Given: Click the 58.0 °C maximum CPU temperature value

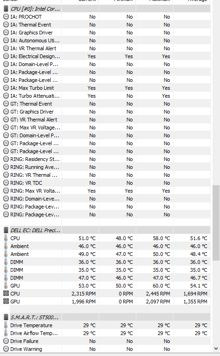Looking at the screenshot, I should tap(161, 238).
